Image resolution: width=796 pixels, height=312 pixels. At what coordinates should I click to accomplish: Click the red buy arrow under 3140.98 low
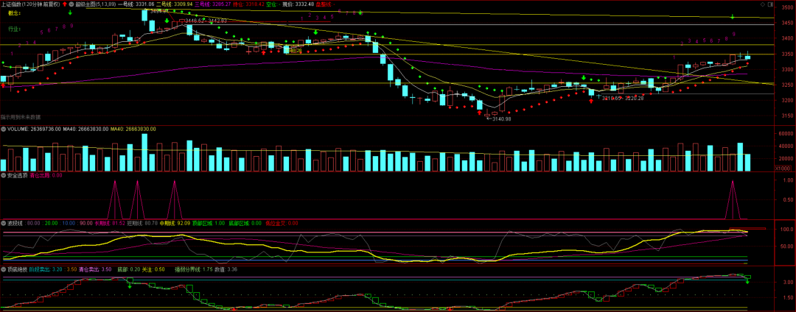point(479,113)
